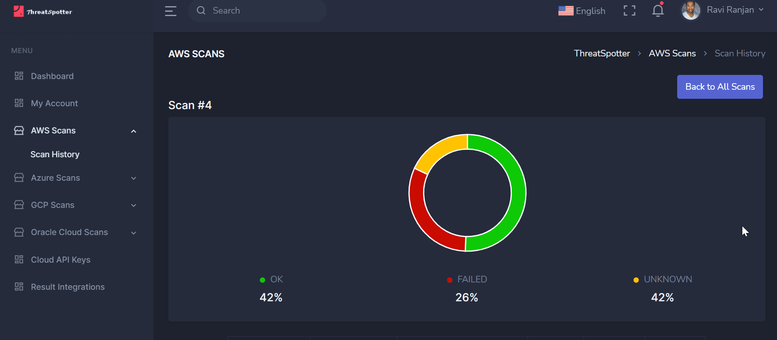Image resolution: width=777 pixels, height=340 pixels.
Task: Click the MENU sidebar heading
Action: (x=22, y=51)
